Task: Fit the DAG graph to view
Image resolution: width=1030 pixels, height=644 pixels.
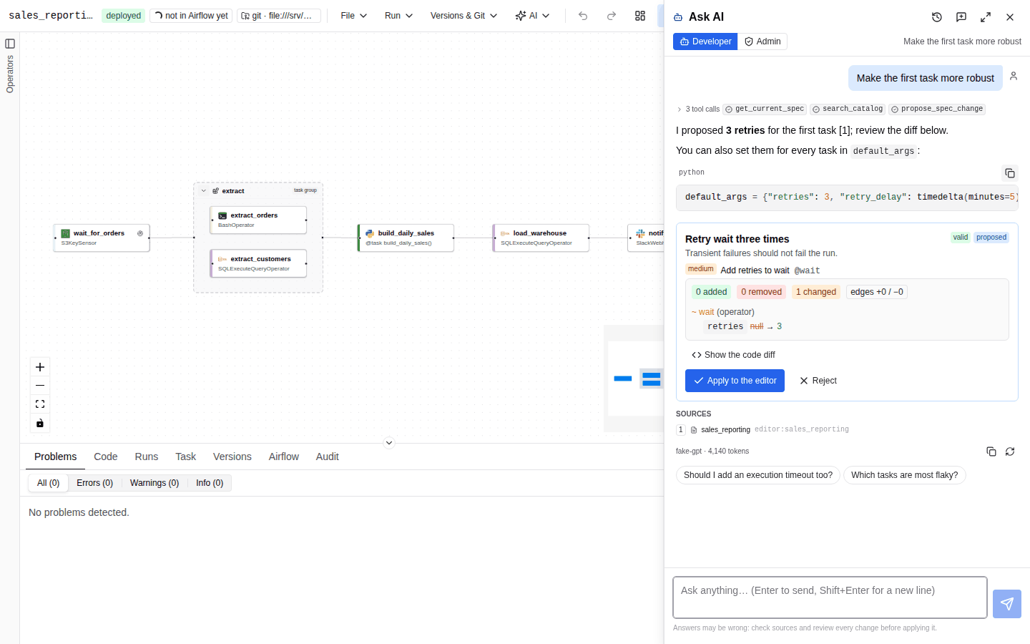Action: pyautogui.click(x=40, y=404)
